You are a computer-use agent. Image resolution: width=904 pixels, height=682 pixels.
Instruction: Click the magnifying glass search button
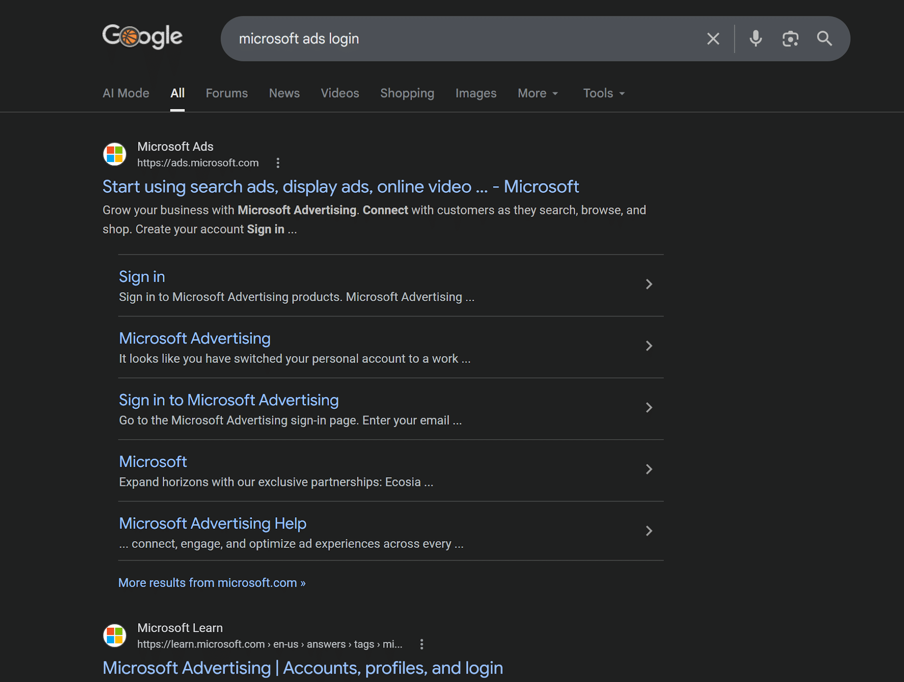click(x=824, y=39)
